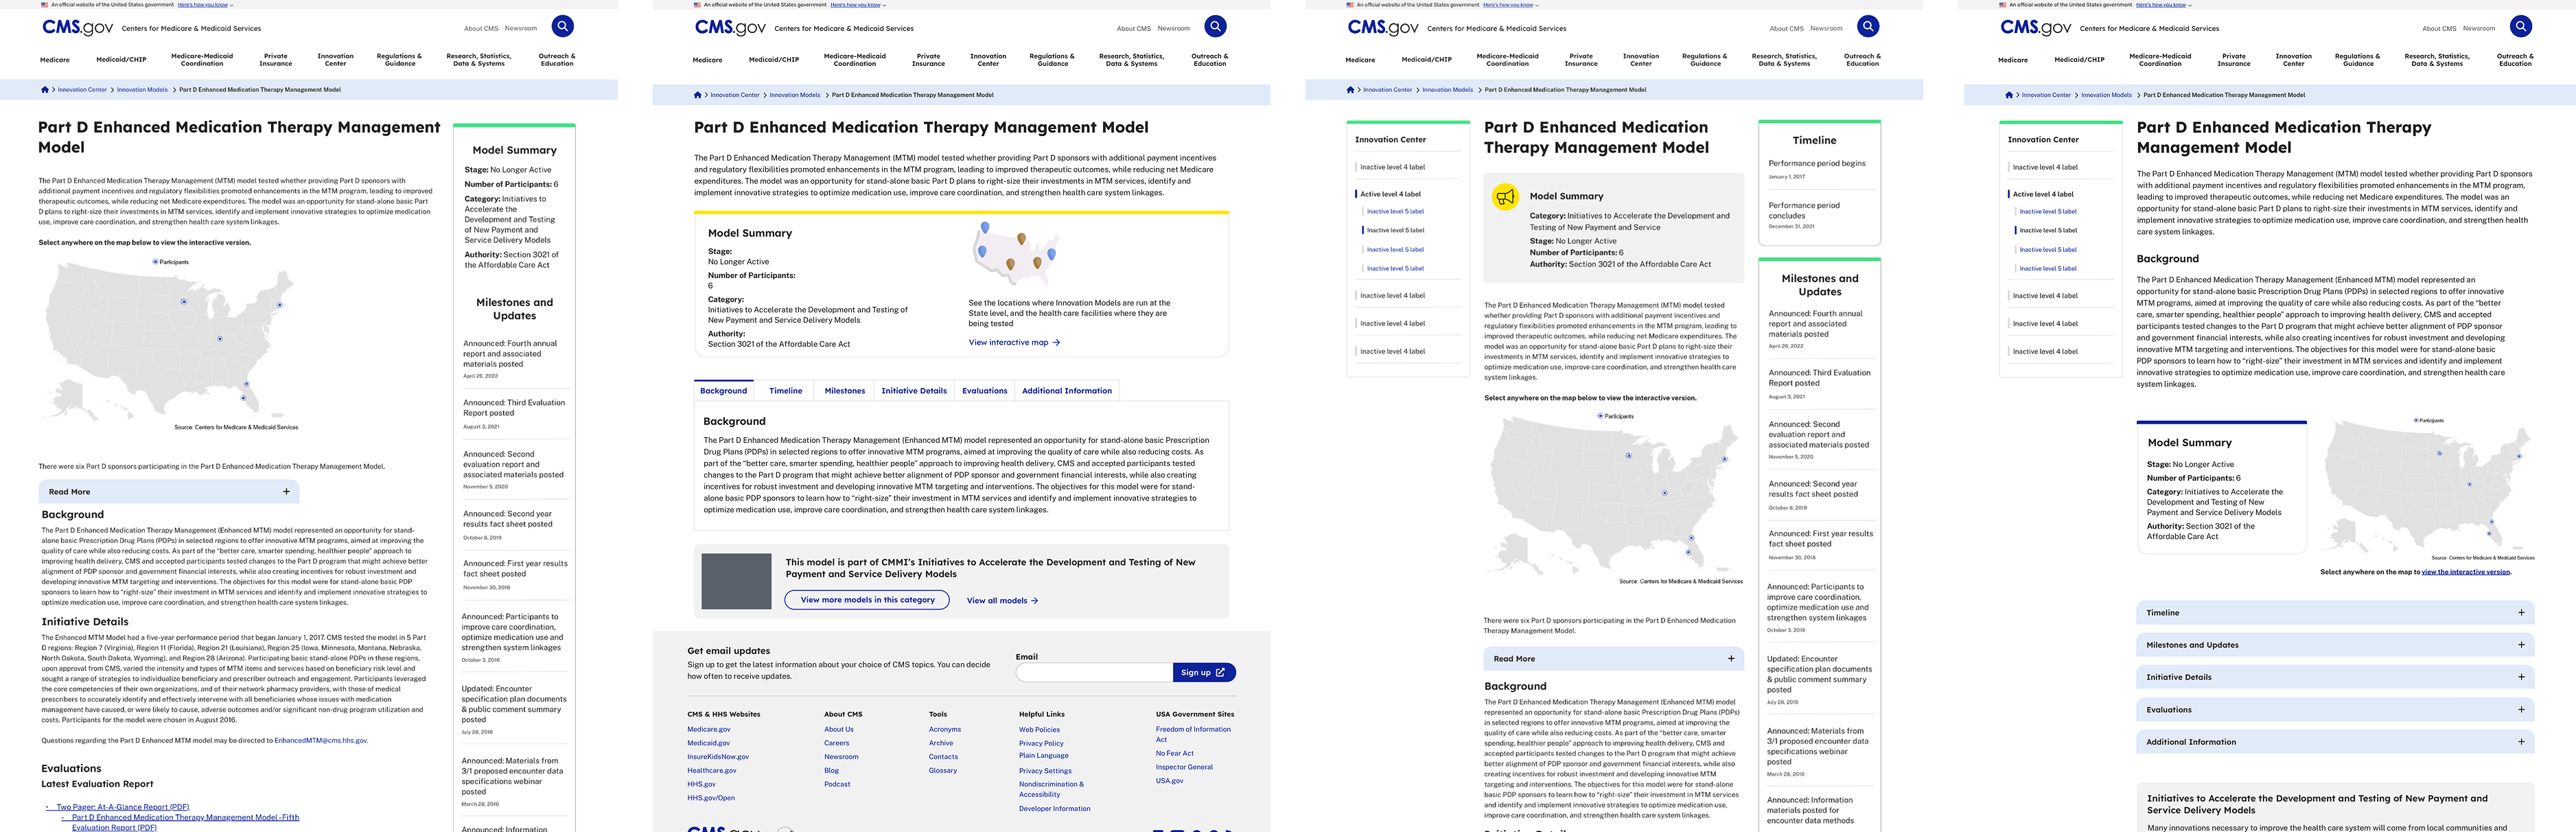Click Newsroom header link in second mockup

1173,28
